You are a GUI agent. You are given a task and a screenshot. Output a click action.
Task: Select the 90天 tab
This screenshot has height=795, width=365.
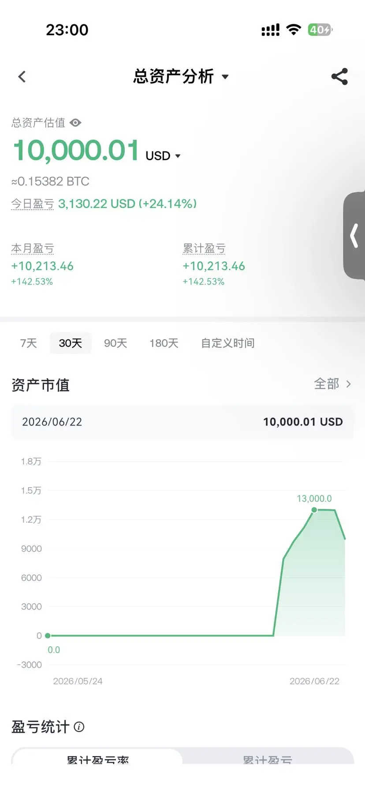[x=115, y=343]
